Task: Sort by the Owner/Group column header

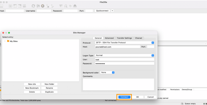Action: (x=187, y=90)
